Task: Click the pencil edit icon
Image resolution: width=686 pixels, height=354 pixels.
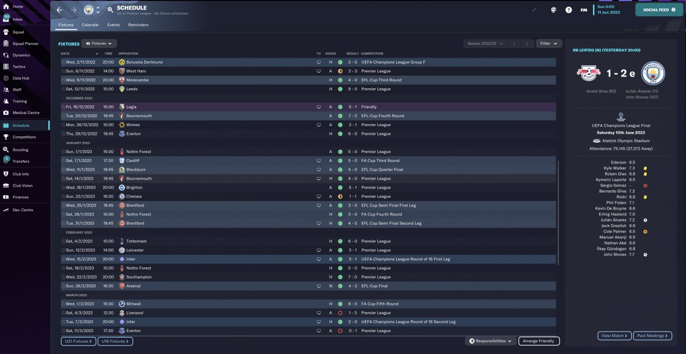Action: (x=534, y=10)
